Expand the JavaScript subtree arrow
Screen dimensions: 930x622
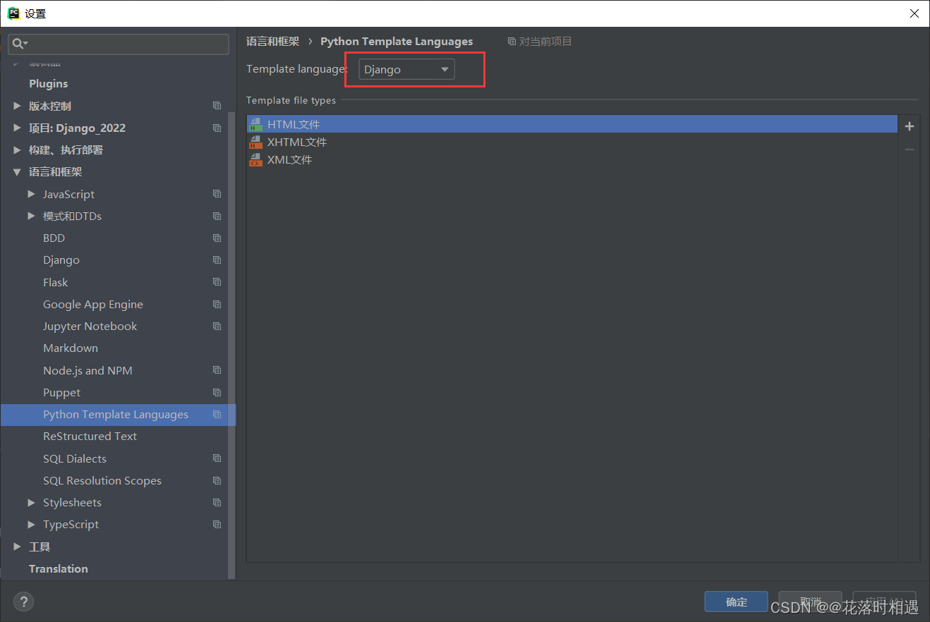coord(31,194)
